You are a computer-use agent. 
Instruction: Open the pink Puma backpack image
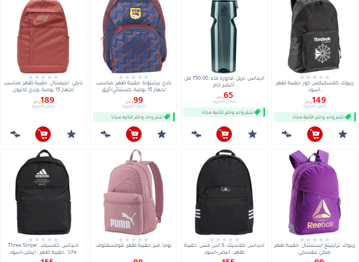[x=134, y=192]
